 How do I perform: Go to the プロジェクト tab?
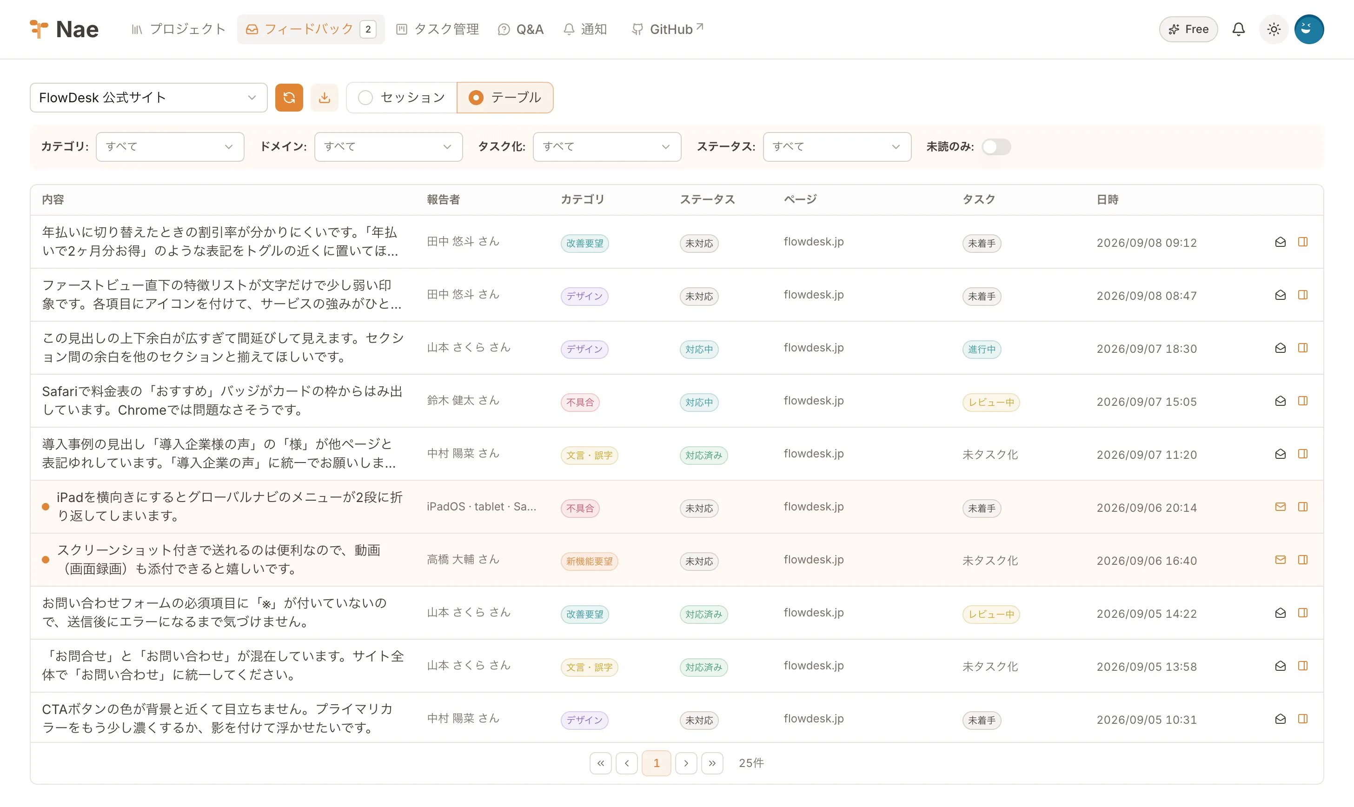point(179,29)
